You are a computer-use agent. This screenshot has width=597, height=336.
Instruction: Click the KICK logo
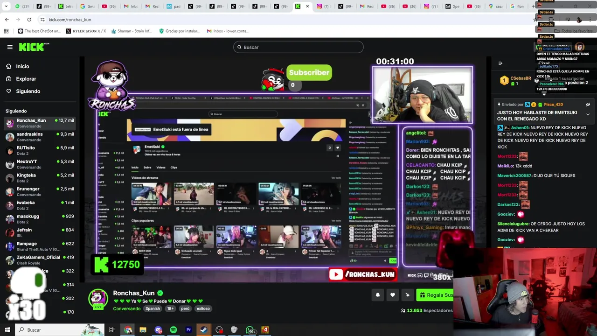pyautogui.click(x=34, y=47)
